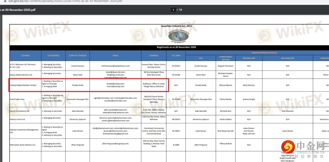Click licensee 'Acetop Global Markets Limited'
Screen dimensions: 329x162
(x=23, y=85)
